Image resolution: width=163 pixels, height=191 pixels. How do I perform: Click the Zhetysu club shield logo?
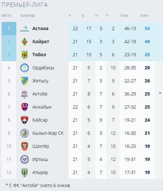tap(25, 81)
